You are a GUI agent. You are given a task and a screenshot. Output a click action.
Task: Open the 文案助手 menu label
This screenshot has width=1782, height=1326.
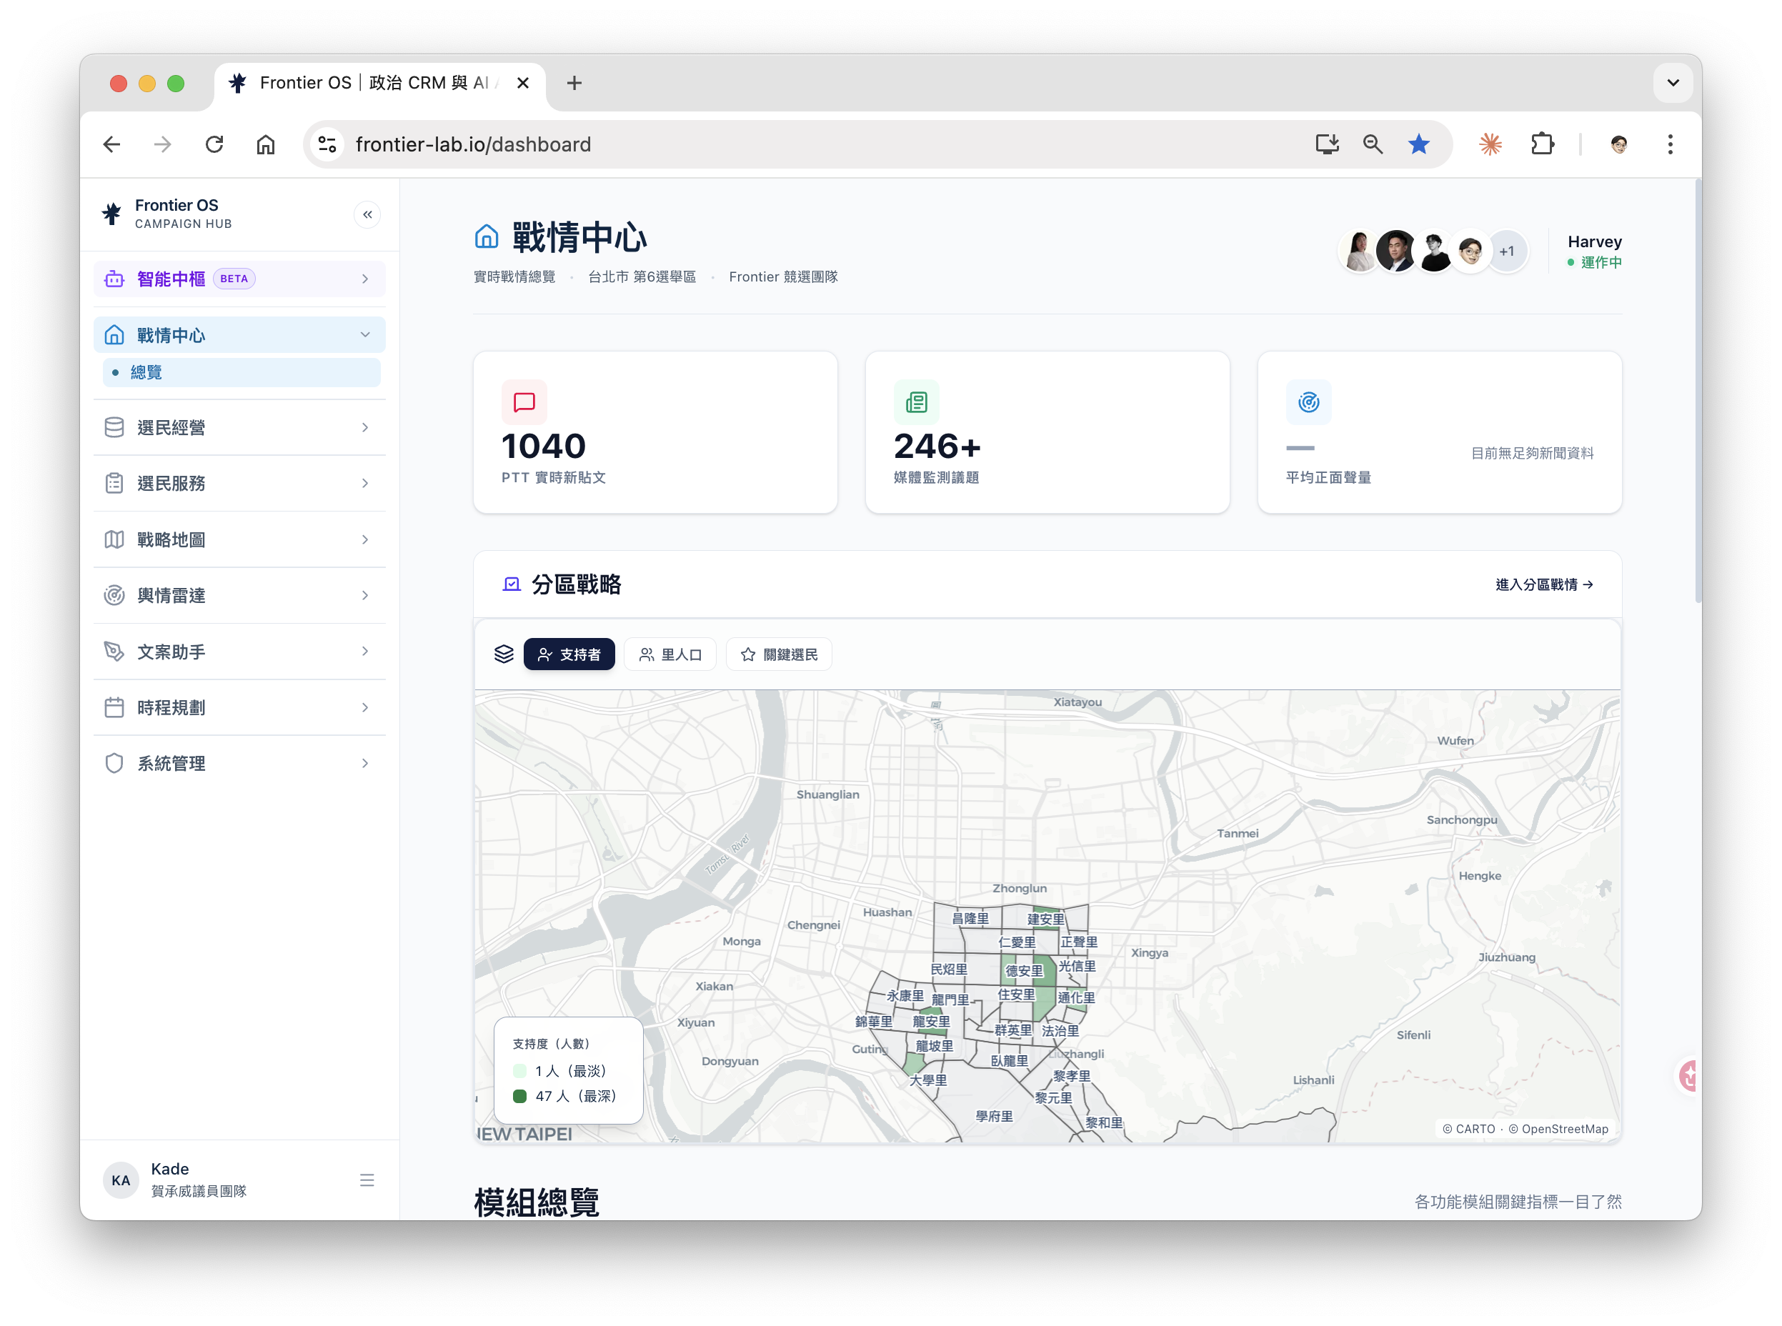(171, 652)
